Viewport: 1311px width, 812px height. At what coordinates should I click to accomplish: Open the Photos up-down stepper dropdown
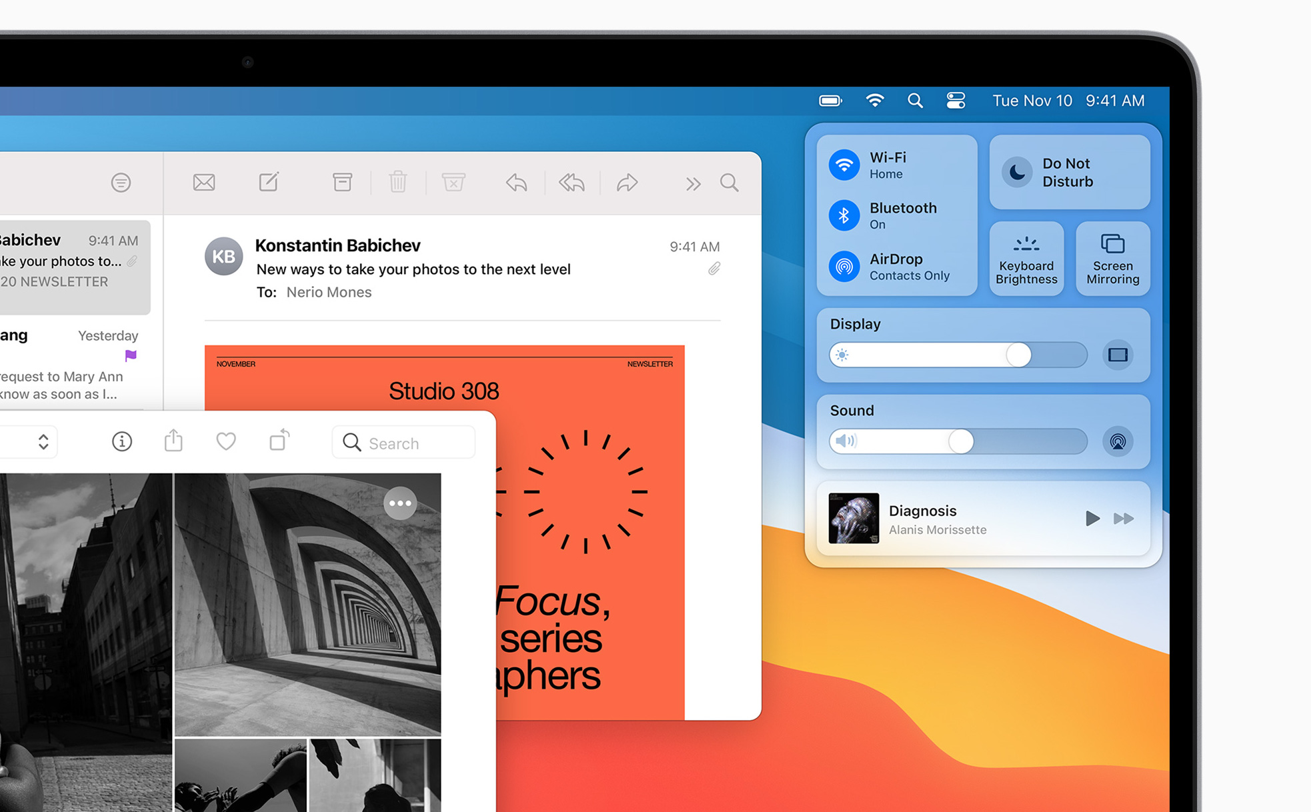[43, 441]
